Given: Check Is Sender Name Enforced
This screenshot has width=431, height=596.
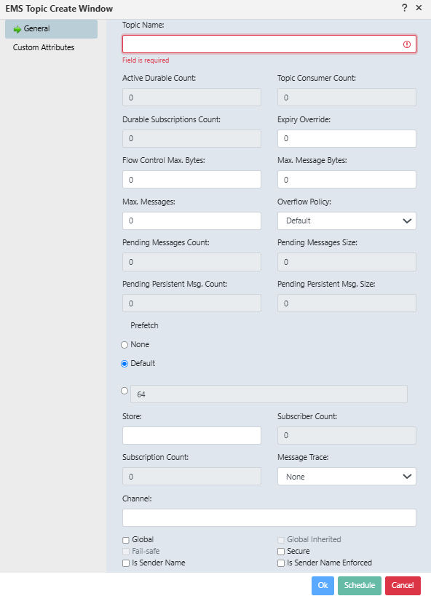Looking at the screenshot, I should click(x=281, y=563).
